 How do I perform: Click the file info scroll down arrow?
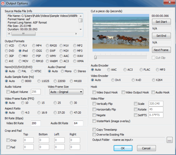81,29
